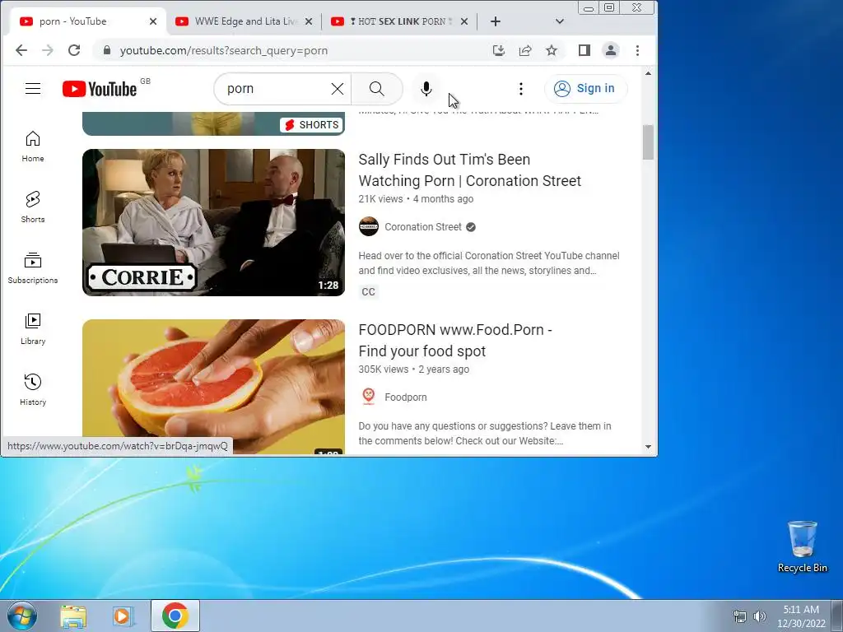Share this page icon in address bar
This screenshot has height=632, width=843.
click(x=525, y=50)
